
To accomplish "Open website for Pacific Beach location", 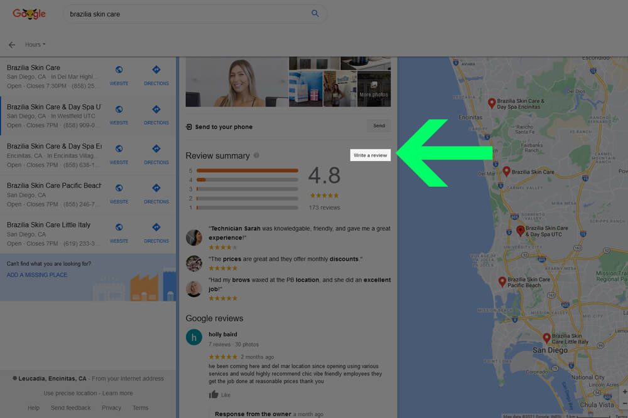I will [119, 194].
